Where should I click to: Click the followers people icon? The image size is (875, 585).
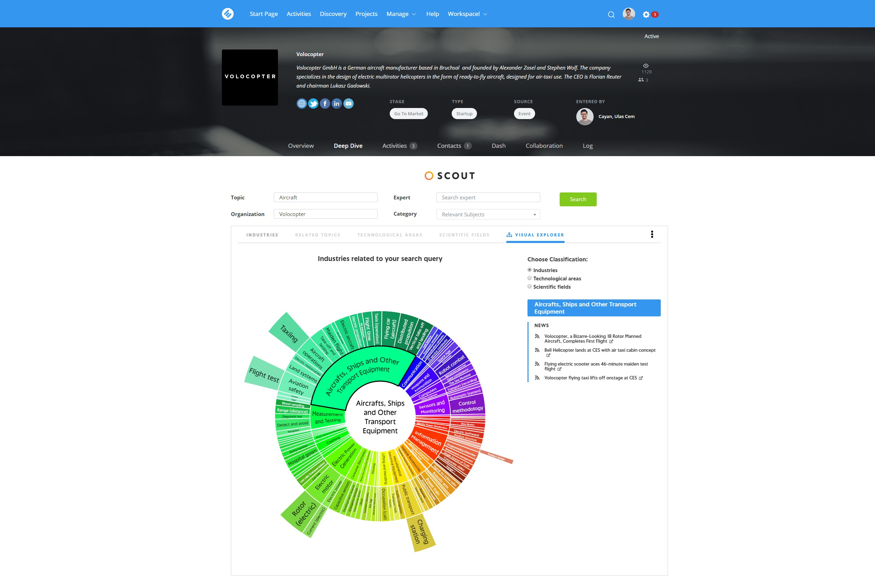(641, 80)
